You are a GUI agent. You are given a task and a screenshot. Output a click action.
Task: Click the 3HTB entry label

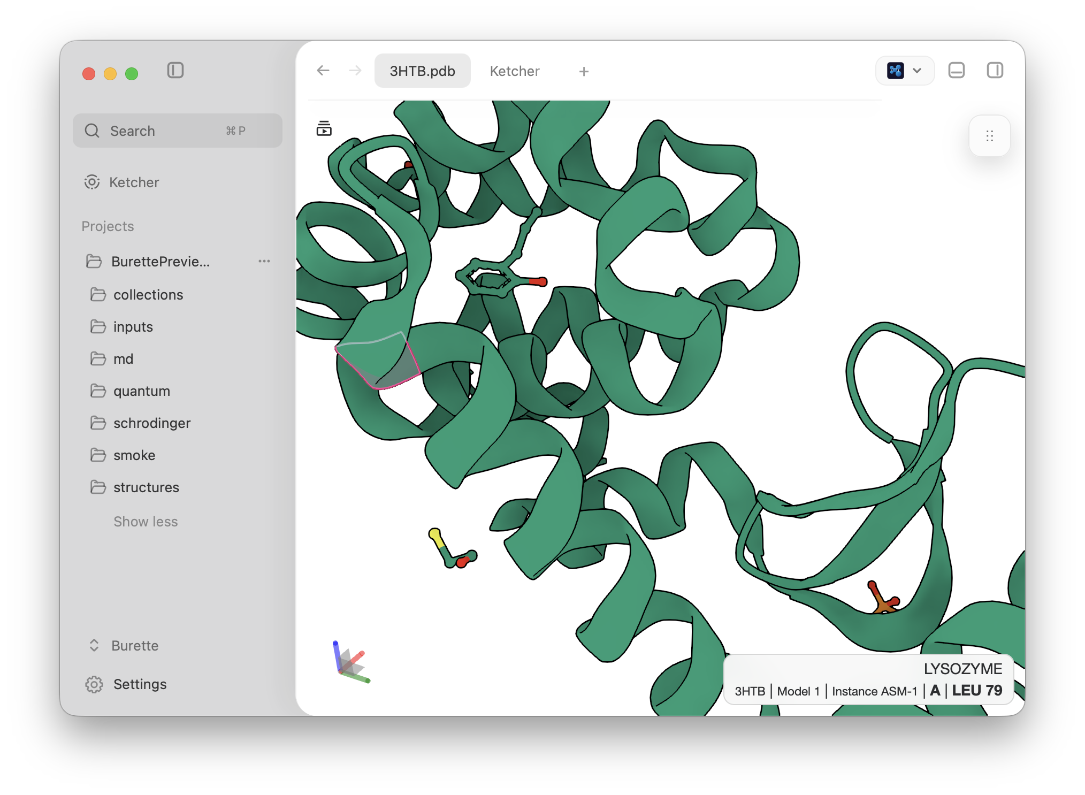[750, 691]
